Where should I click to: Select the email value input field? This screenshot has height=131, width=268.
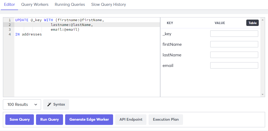[x=234, y=65]
